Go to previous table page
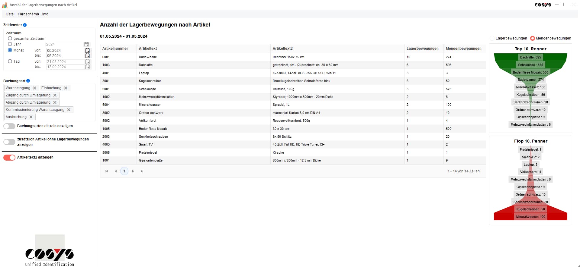Screen dimensions: 580x267 (115, 171)
